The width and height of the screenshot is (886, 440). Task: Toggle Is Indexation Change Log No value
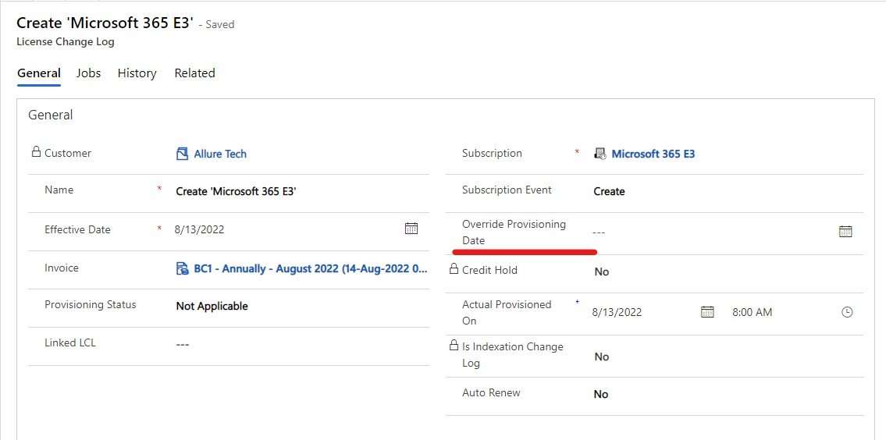click(602, 357)
